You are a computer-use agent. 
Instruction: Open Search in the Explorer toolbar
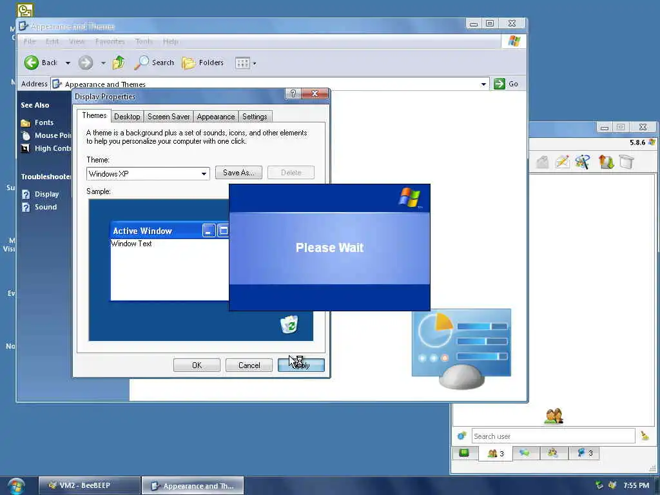click(x=154, y=63)
